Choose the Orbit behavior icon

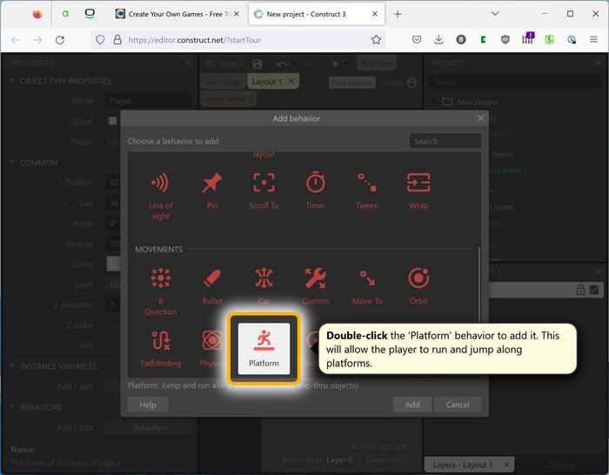418,286
